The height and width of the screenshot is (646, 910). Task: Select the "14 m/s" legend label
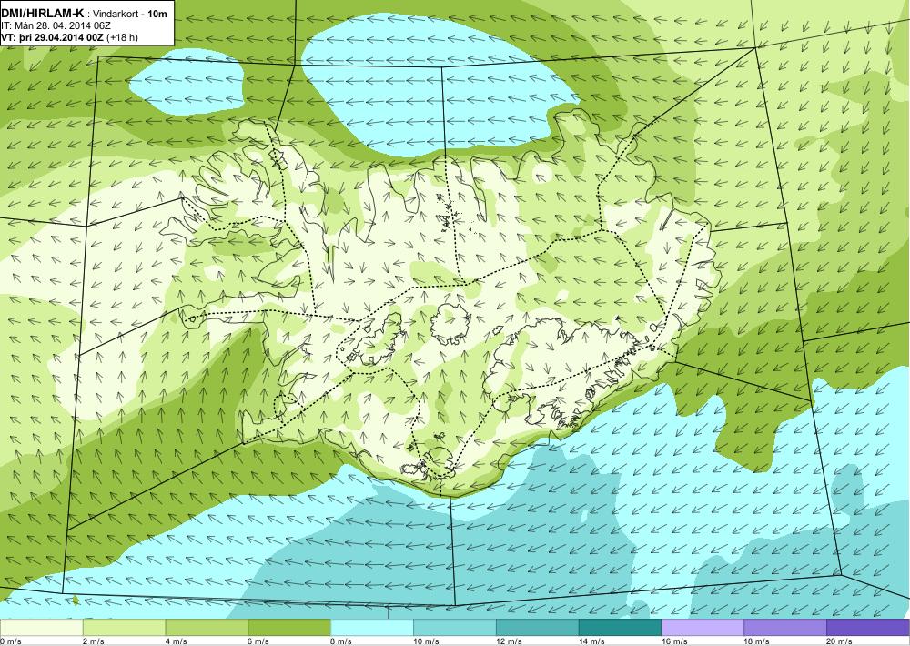pos(592,641)
